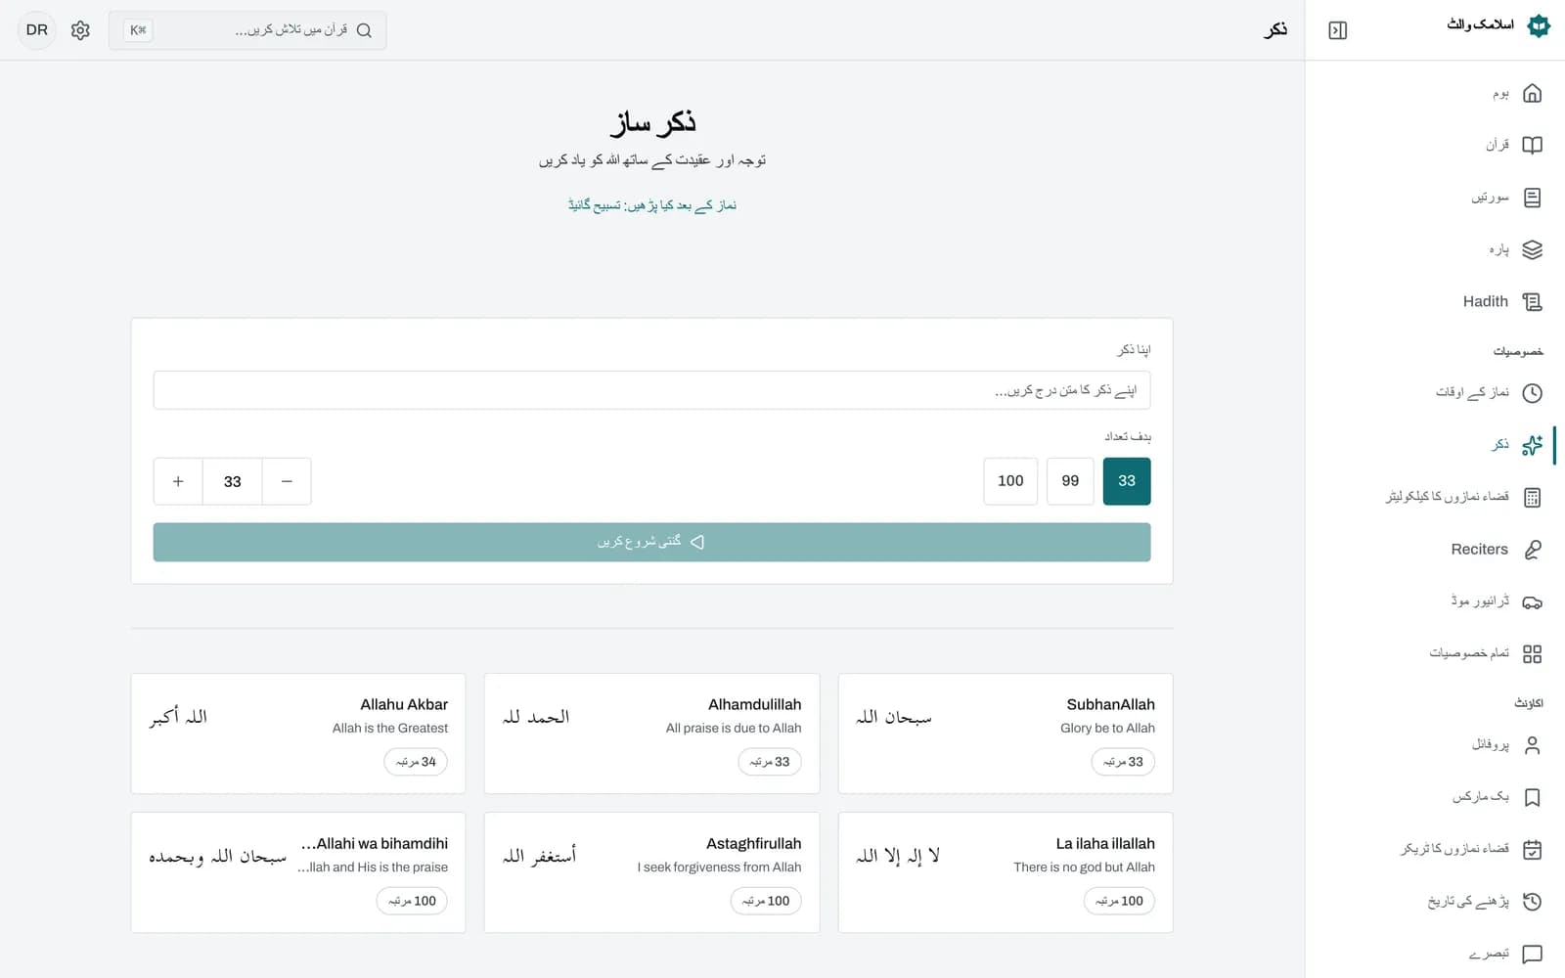Open the Home sidebar icon
Image resolution: width=1565 pixels, height=978 pixels.
(x=1532, y=93)
